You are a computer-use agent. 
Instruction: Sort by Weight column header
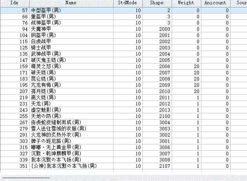tap(187, 3)
